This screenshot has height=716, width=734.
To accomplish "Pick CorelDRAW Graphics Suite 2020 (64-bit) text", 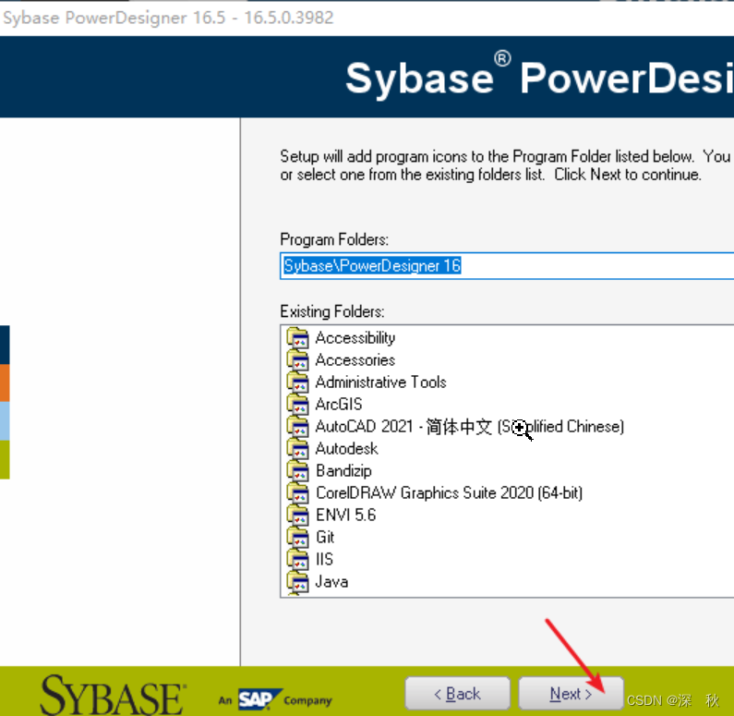I will point(449,492).
